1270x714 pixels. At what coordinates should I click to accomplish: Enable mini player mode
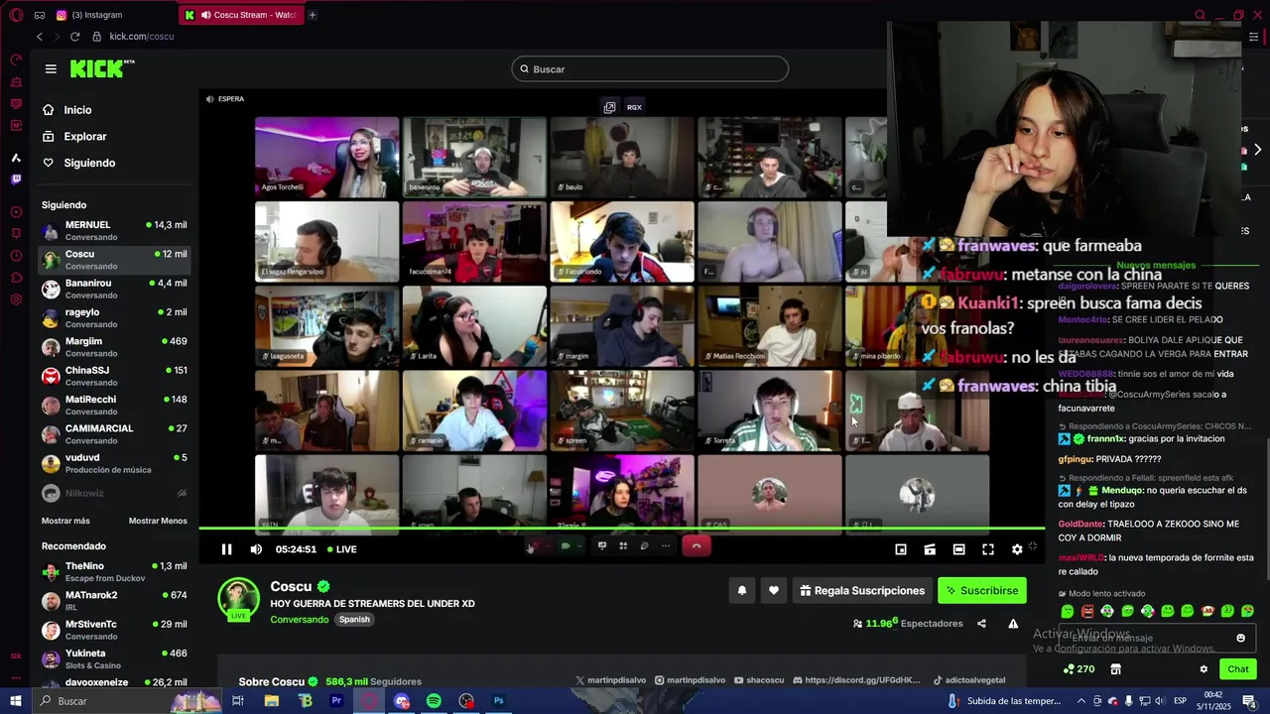click(901, 549)
